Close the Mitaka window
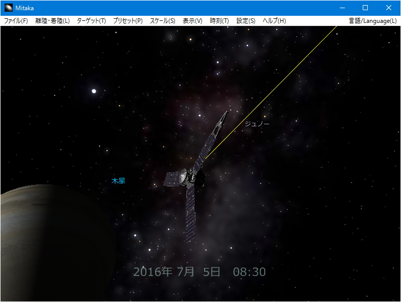Screen dimensions: 401x302 (388, 8)
